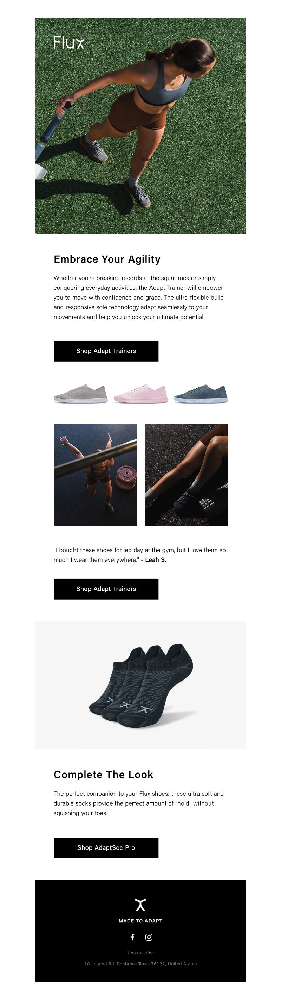Viewport: 281px width, 989px height.
Task: Click the black socks product image
Action: point(140,685)
